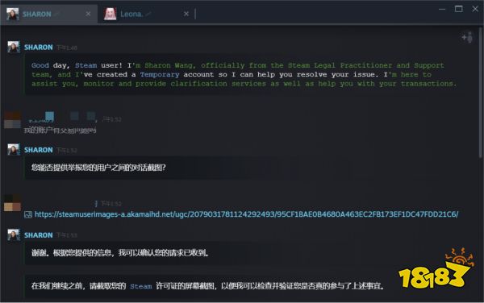This screenshot has width=484, height=303.
Task: Click the pixelated user avatar beside the link
Action: (12, 203)
